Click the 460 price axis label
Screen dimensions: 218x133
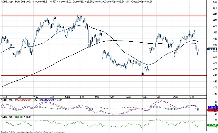[x=215, y=69]
